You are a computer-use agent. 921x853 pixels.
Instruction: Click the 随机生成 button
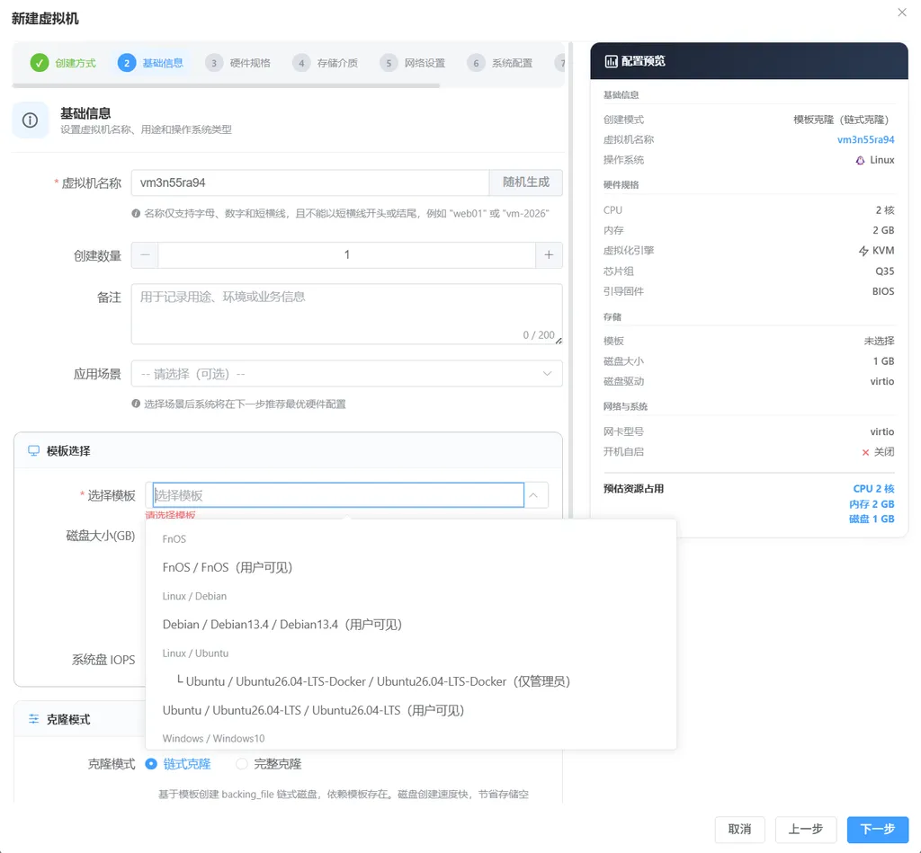point(525,182)
